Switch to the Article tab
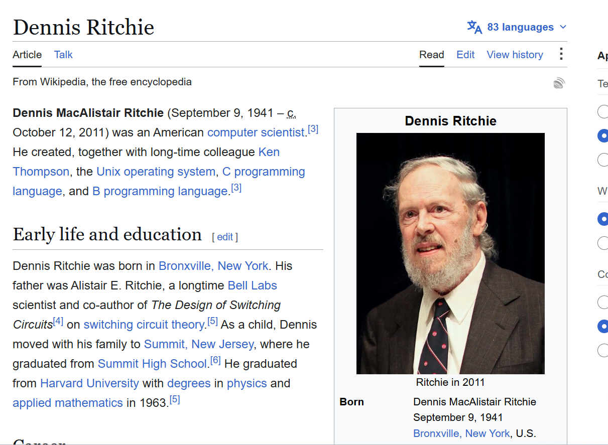This screenshot has height=445, width=608. click(27, 55)
